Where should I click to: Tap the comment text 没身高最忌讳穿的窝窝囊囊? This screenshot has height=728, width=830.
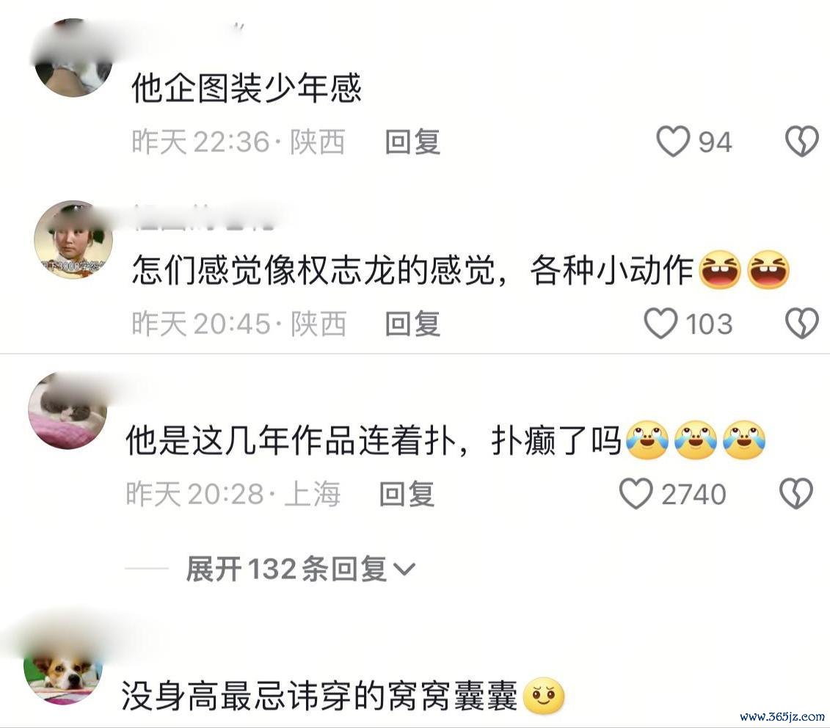[x=319, y=696]
